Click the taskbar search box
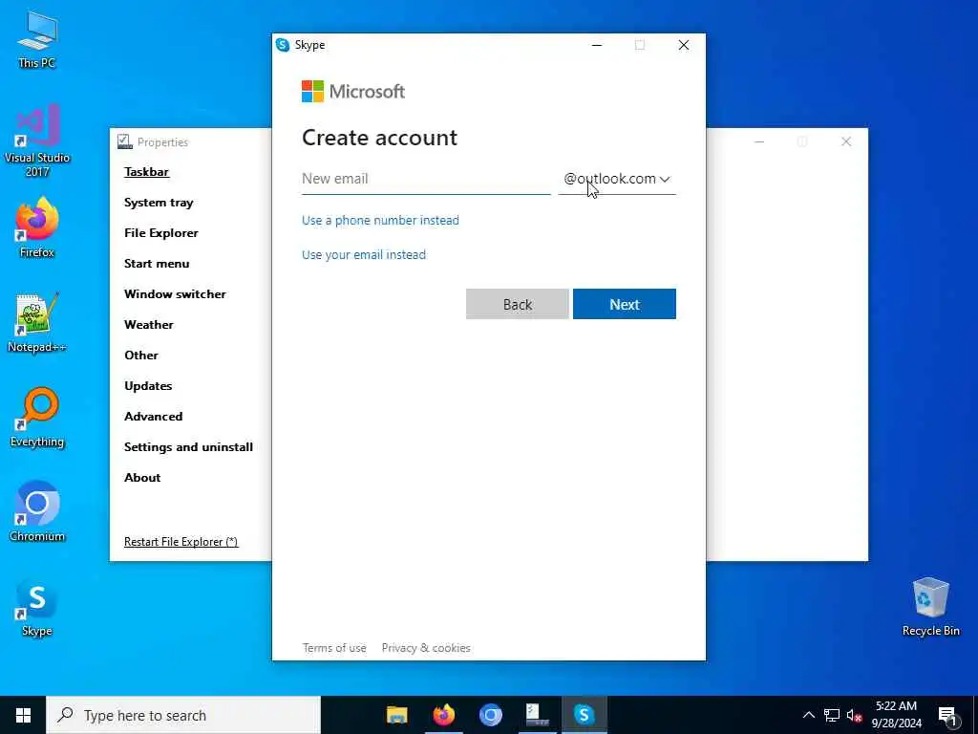This screenshot has width=978, height=734. click(183, 715)
